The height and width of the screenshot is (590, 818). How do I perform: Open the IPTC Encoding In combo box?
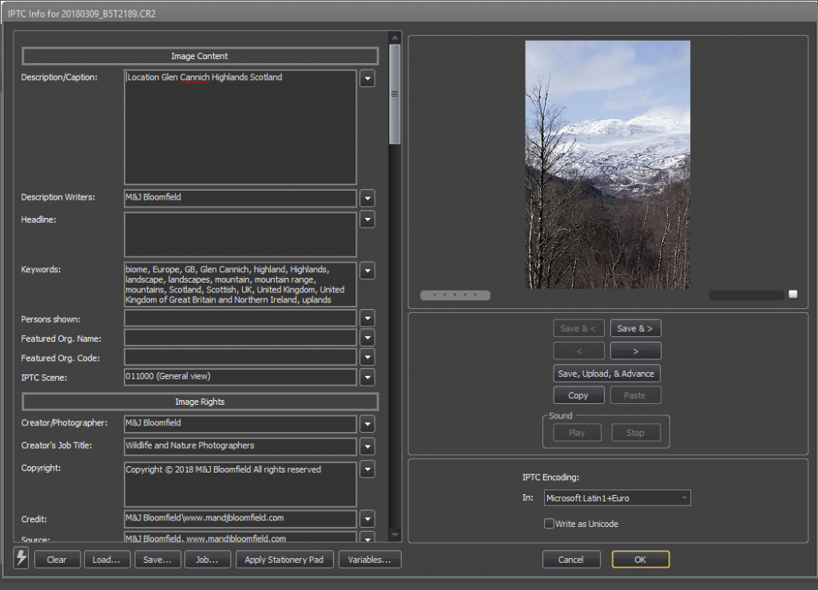617,497
